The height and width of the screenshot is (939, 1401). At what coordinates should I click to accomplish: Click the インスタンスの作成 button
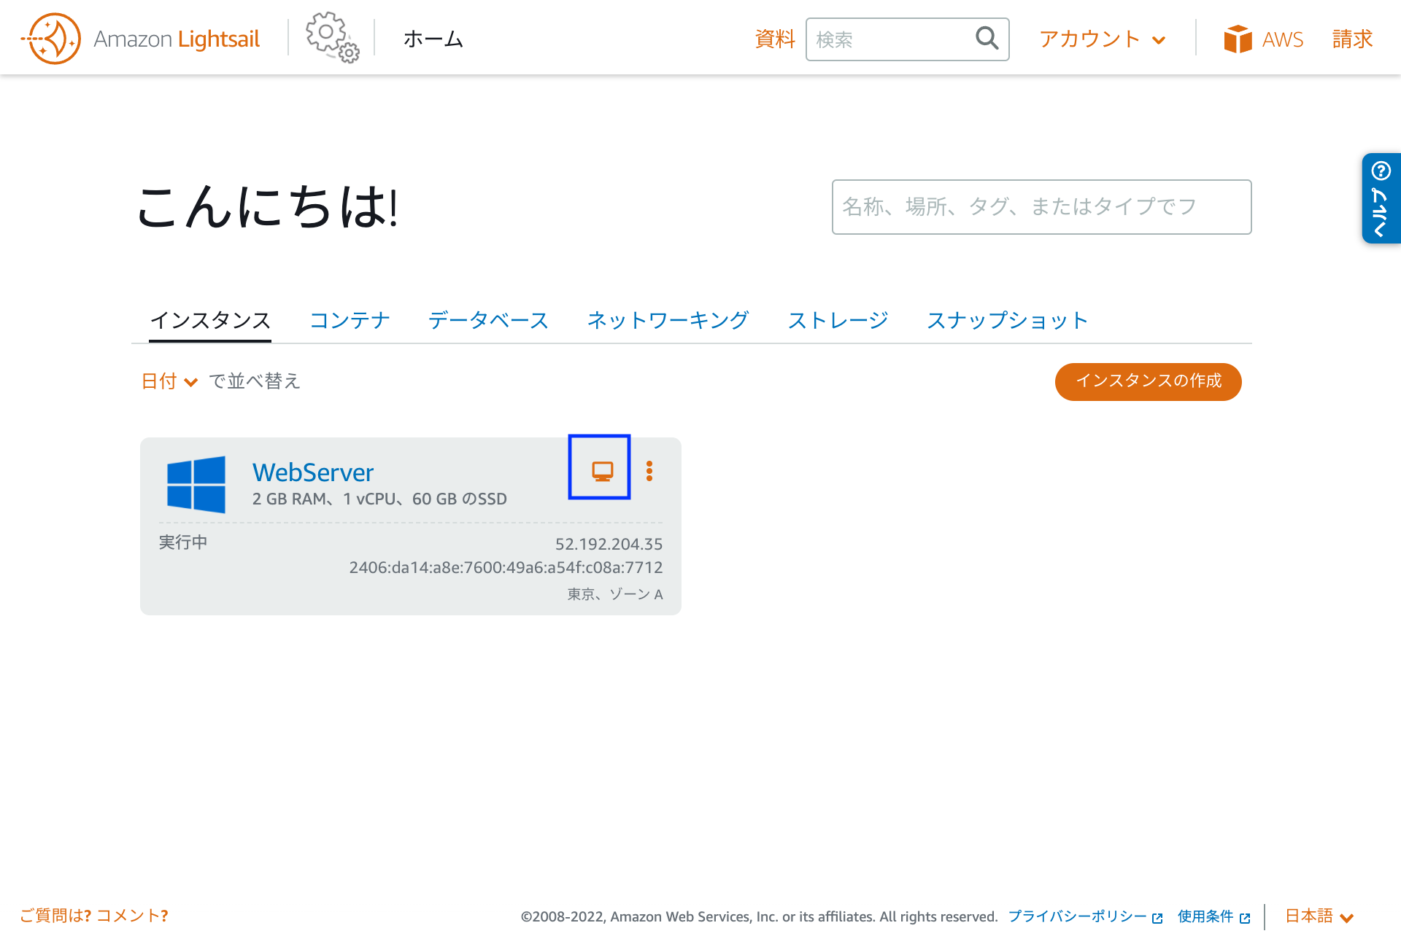tap(1147, 381)
